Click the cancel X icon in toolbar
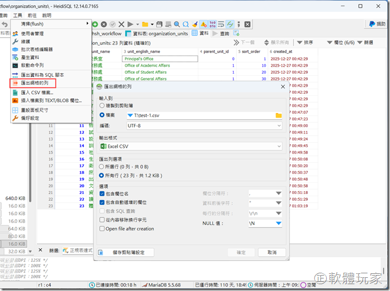 (121, 24)
